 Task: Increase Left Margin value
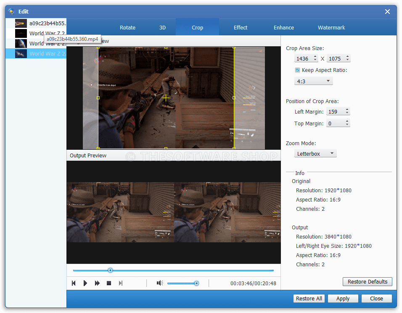point(347,109)
